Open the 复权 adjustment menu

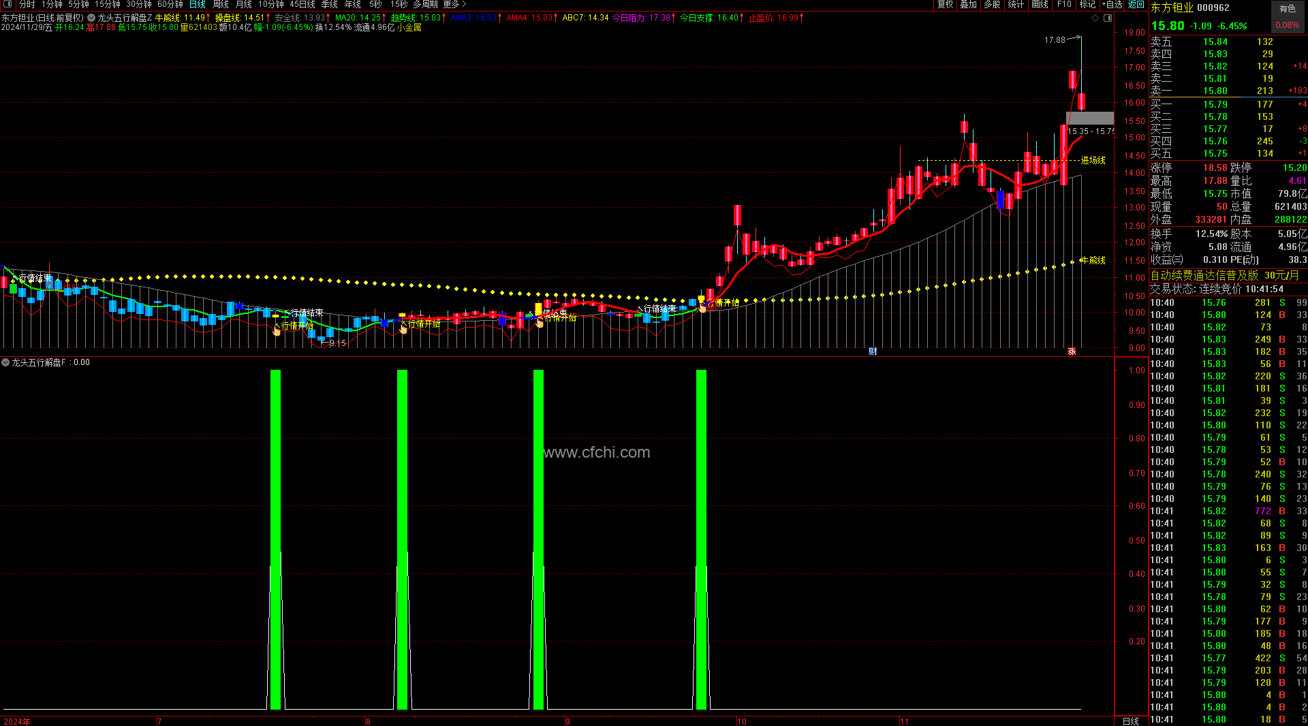click(946, 5)
